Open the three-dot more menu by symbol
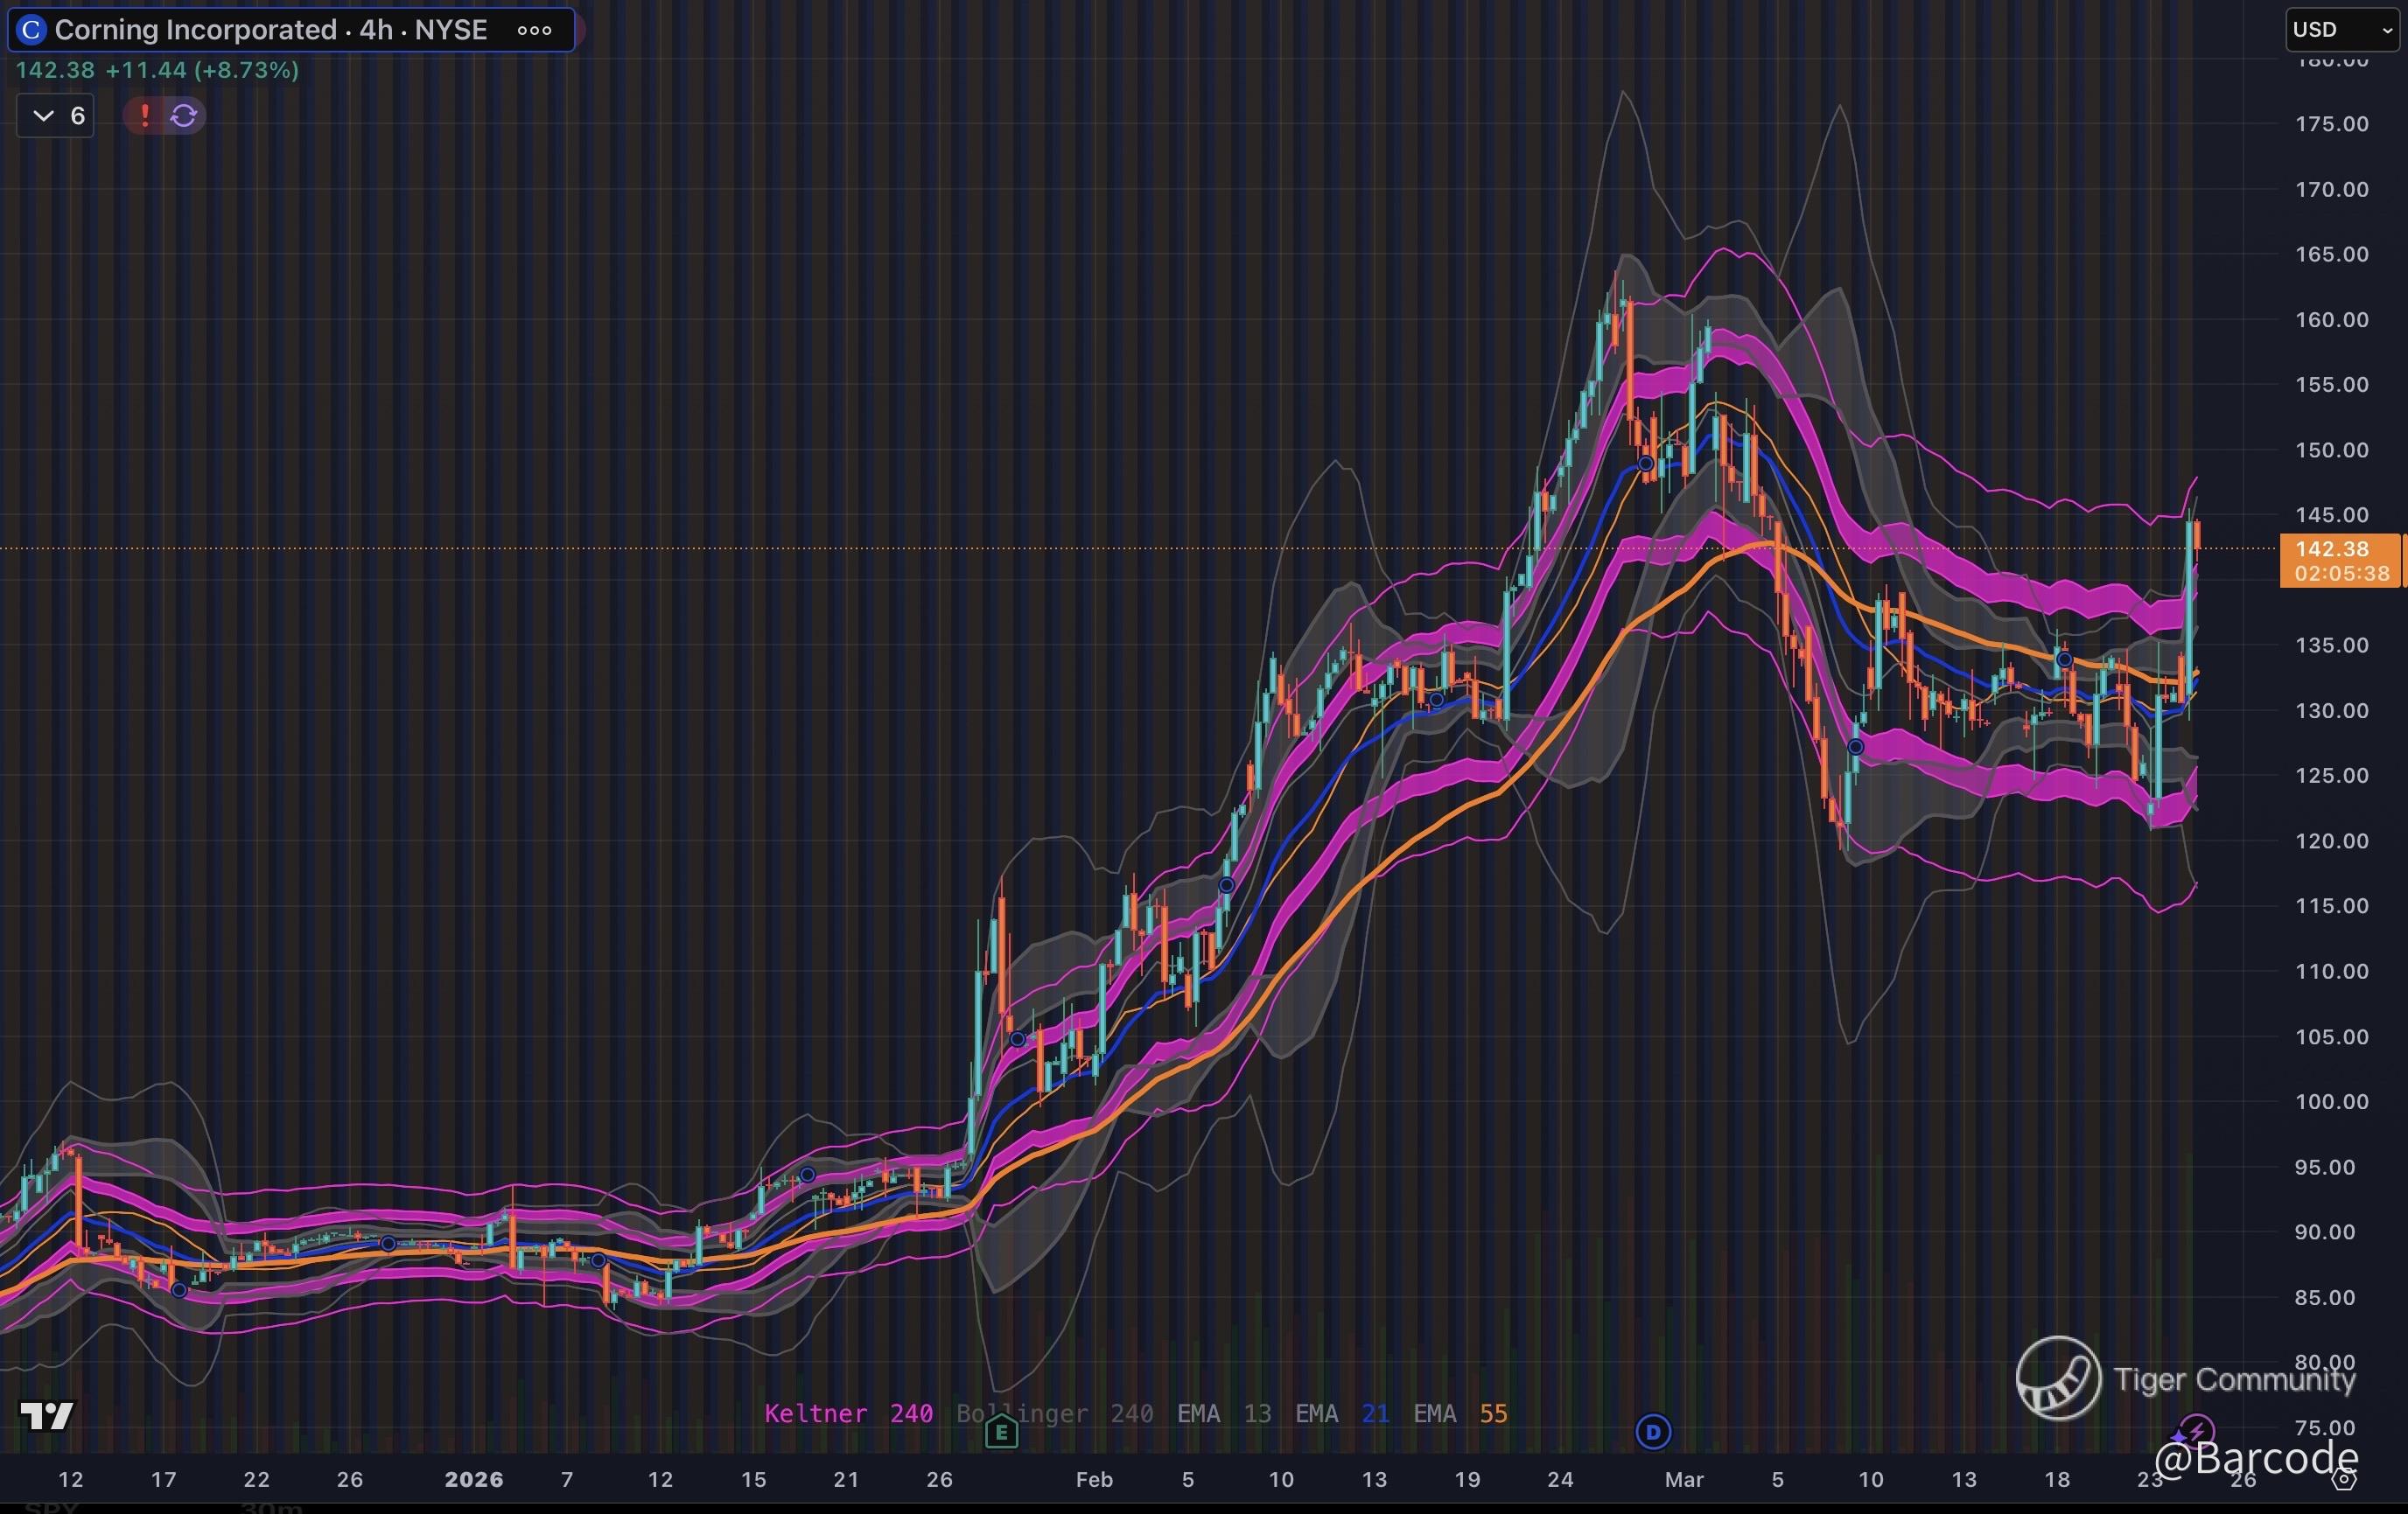The width and height of the screenshot is (2408, 1514). coord(534,30)
